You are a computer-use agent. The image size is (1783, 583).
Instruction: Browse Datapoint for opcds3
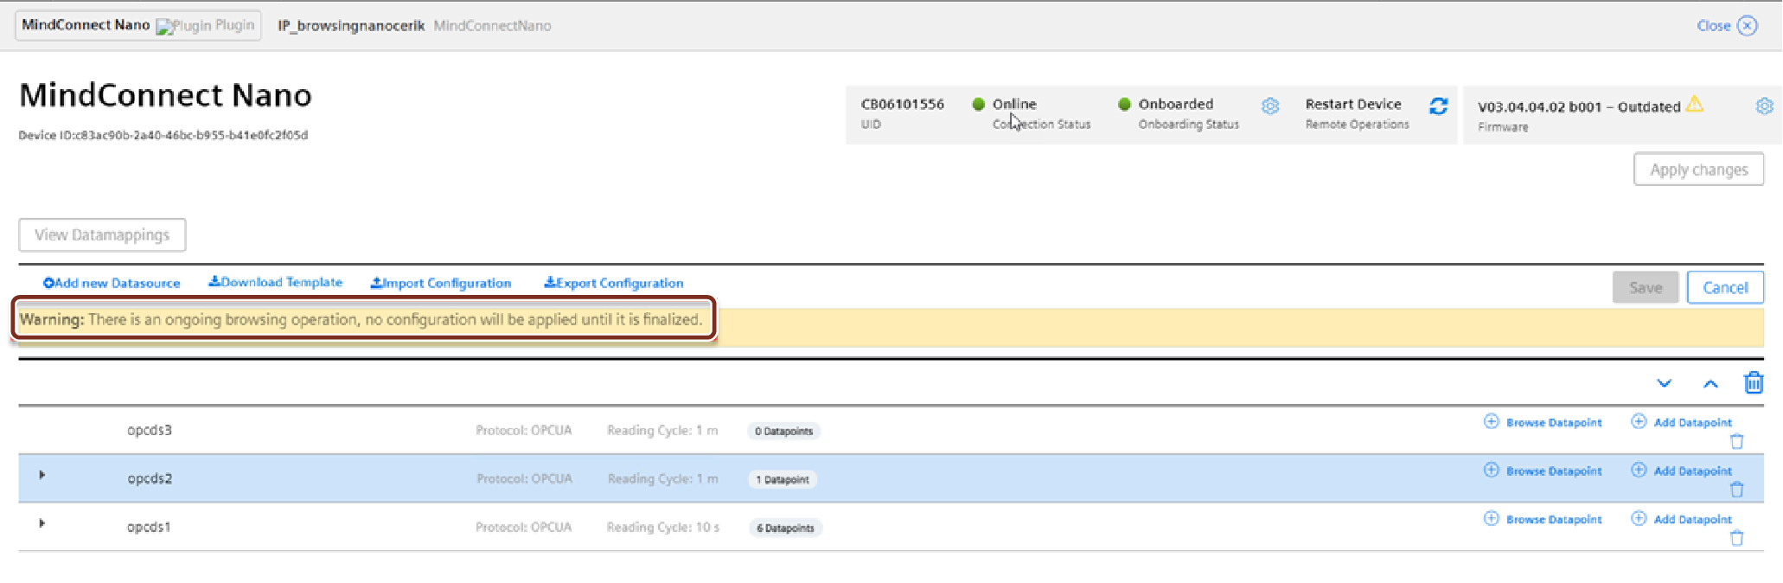[1543, 422]
